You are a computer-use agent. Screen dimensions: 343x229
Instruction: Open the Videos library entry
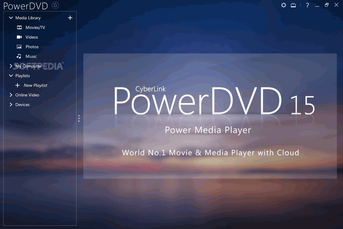click(x=32, y=37)
